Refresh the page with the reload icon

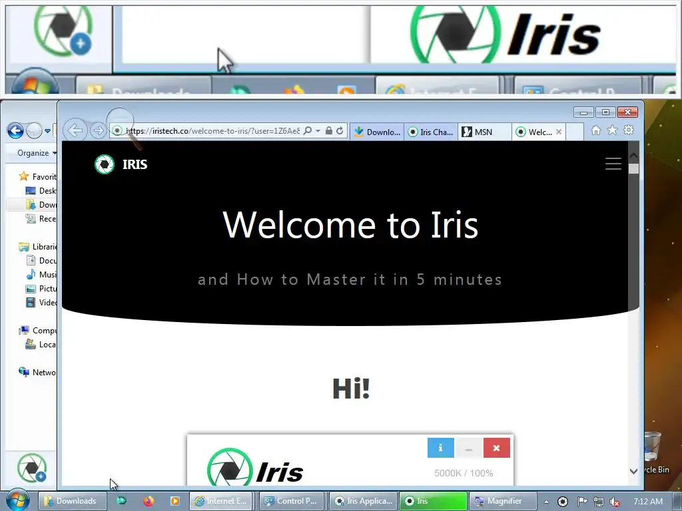click(x=340, y=131)
